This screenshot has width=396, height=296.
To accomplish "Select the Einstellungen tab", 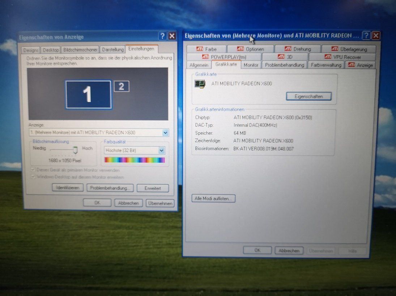I will point(141,49).
